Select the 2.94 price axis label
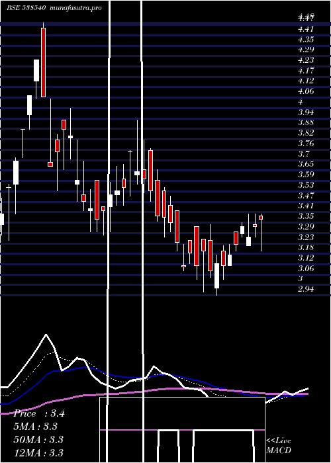This screenshot has height=463, width=331. (306, 289)
